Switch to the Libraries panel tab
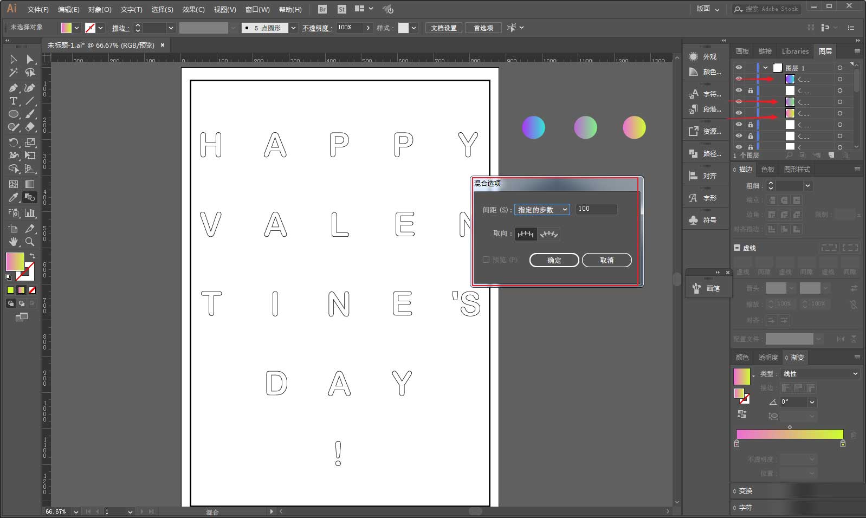Image resolution: width=866 pixels, height=518 pixels. [x=795, y=51]
